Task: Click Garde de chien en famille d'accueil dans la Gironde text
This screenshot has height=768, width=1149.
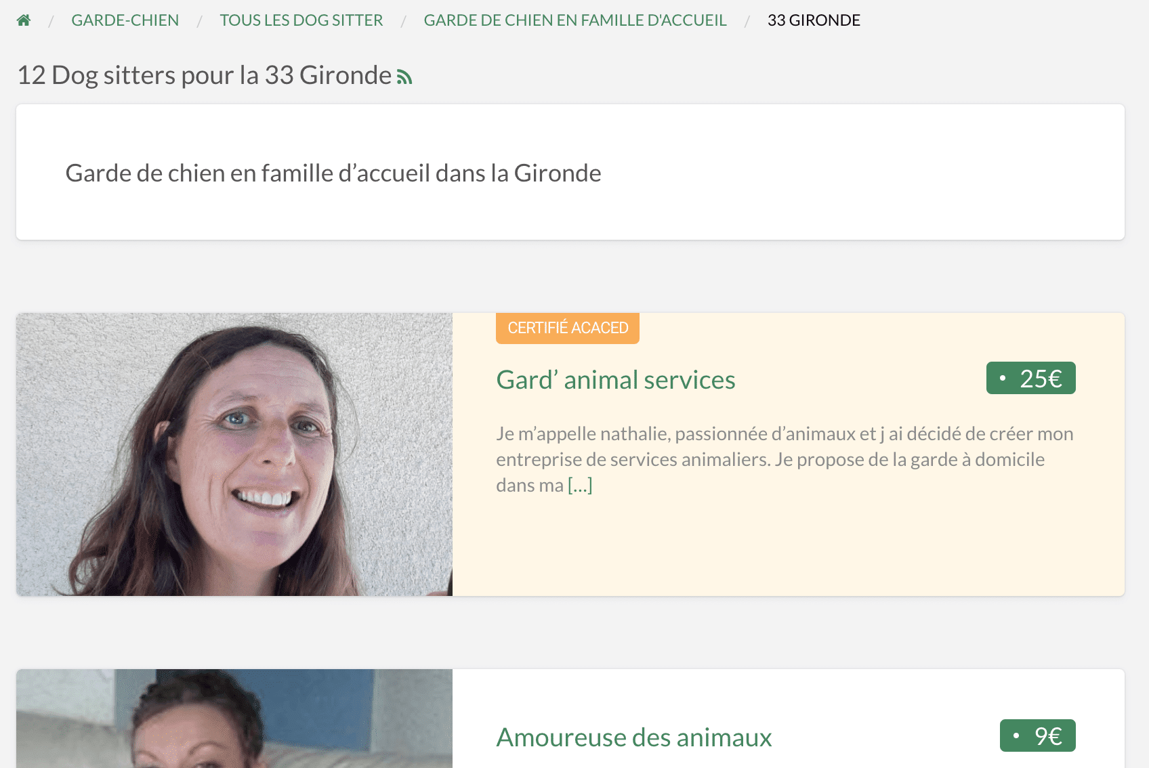Action: (x=333, y=173)
